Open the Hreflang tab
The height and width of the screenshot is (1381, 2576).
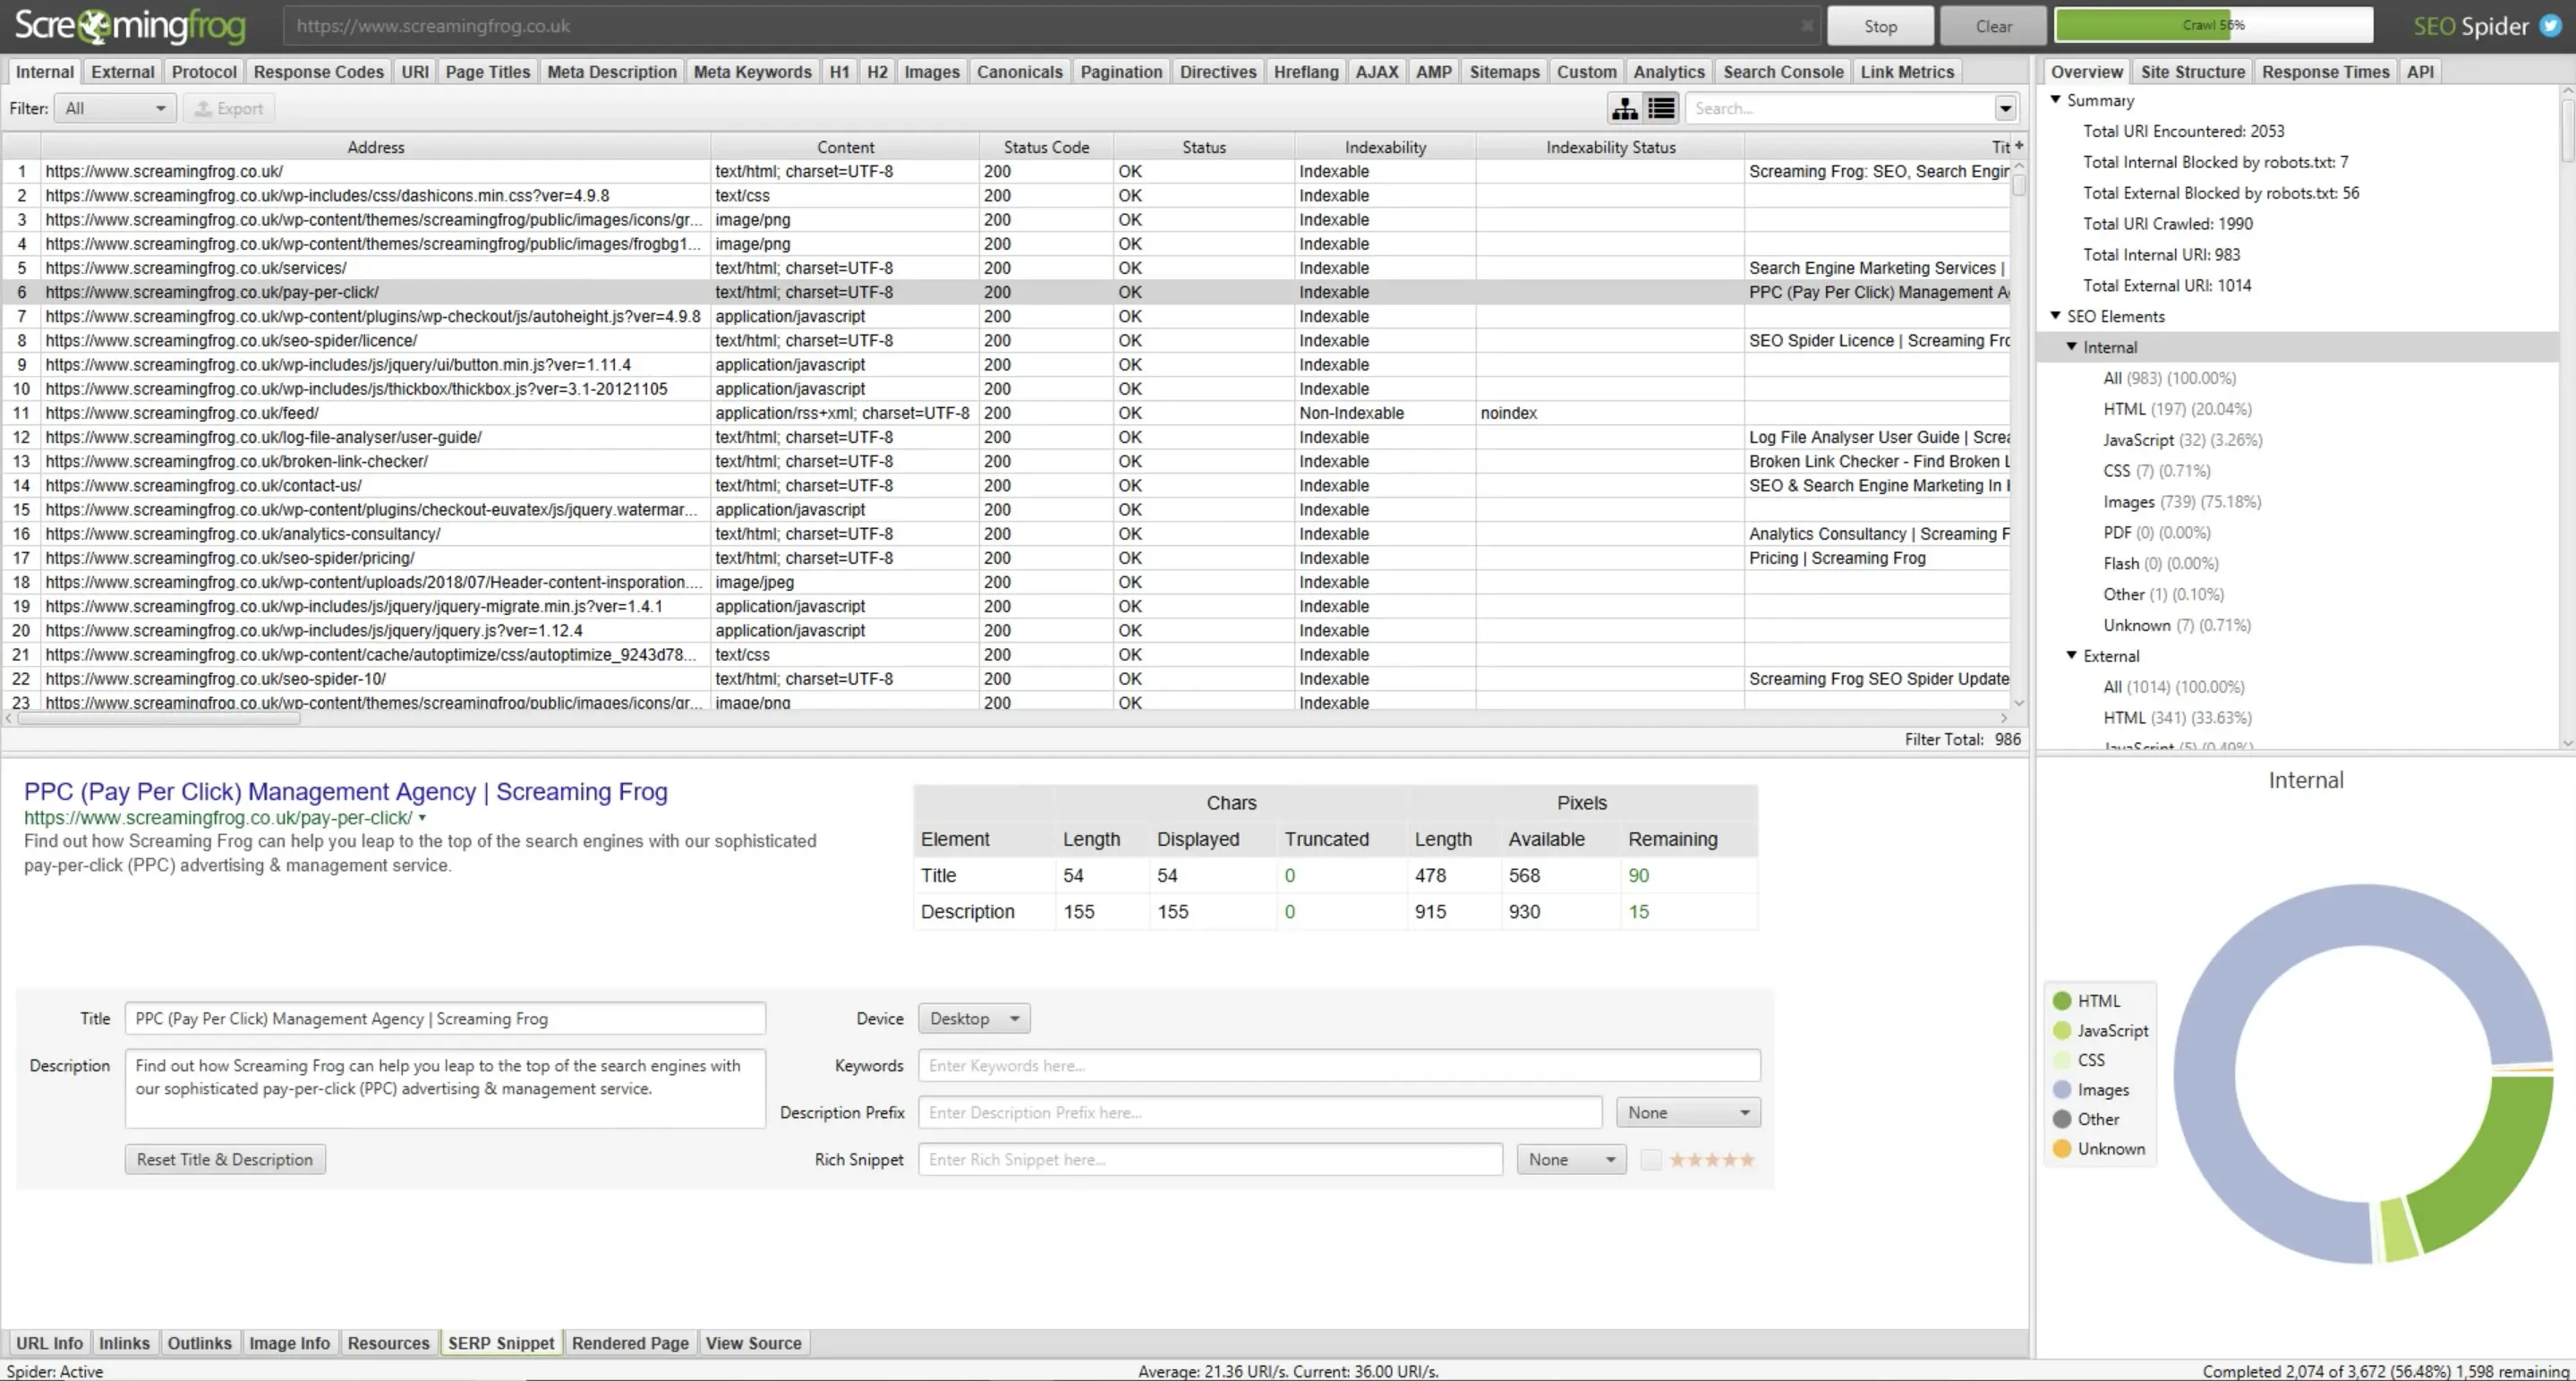coord(1305,72)
